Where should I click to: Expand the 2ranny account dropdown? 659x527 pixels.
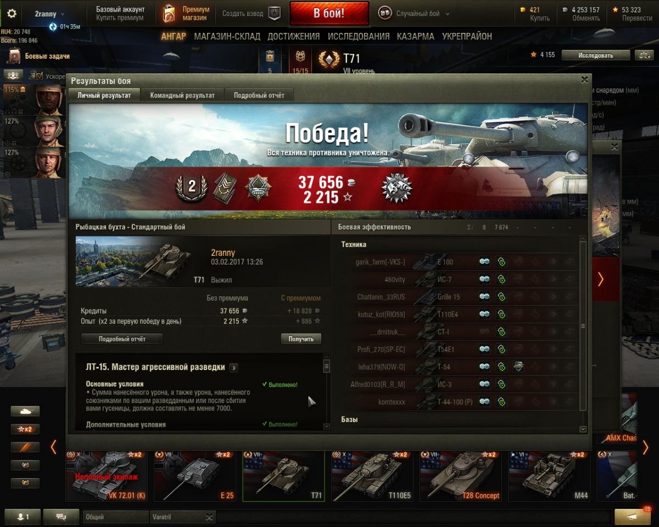pyautogui.click(x=49, y=14)
